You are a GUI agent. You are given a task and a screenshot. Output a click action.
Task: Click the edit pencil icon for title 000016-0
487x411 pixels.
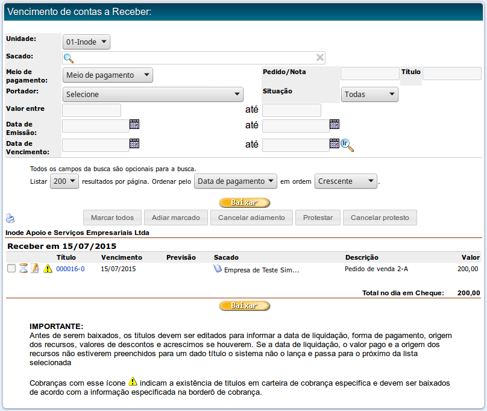coord(35,269)
